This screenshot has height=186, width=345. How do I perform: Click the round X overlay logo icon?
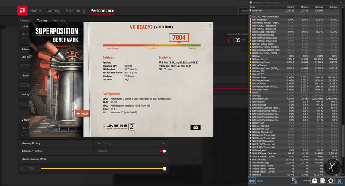[x=332, y=167]
